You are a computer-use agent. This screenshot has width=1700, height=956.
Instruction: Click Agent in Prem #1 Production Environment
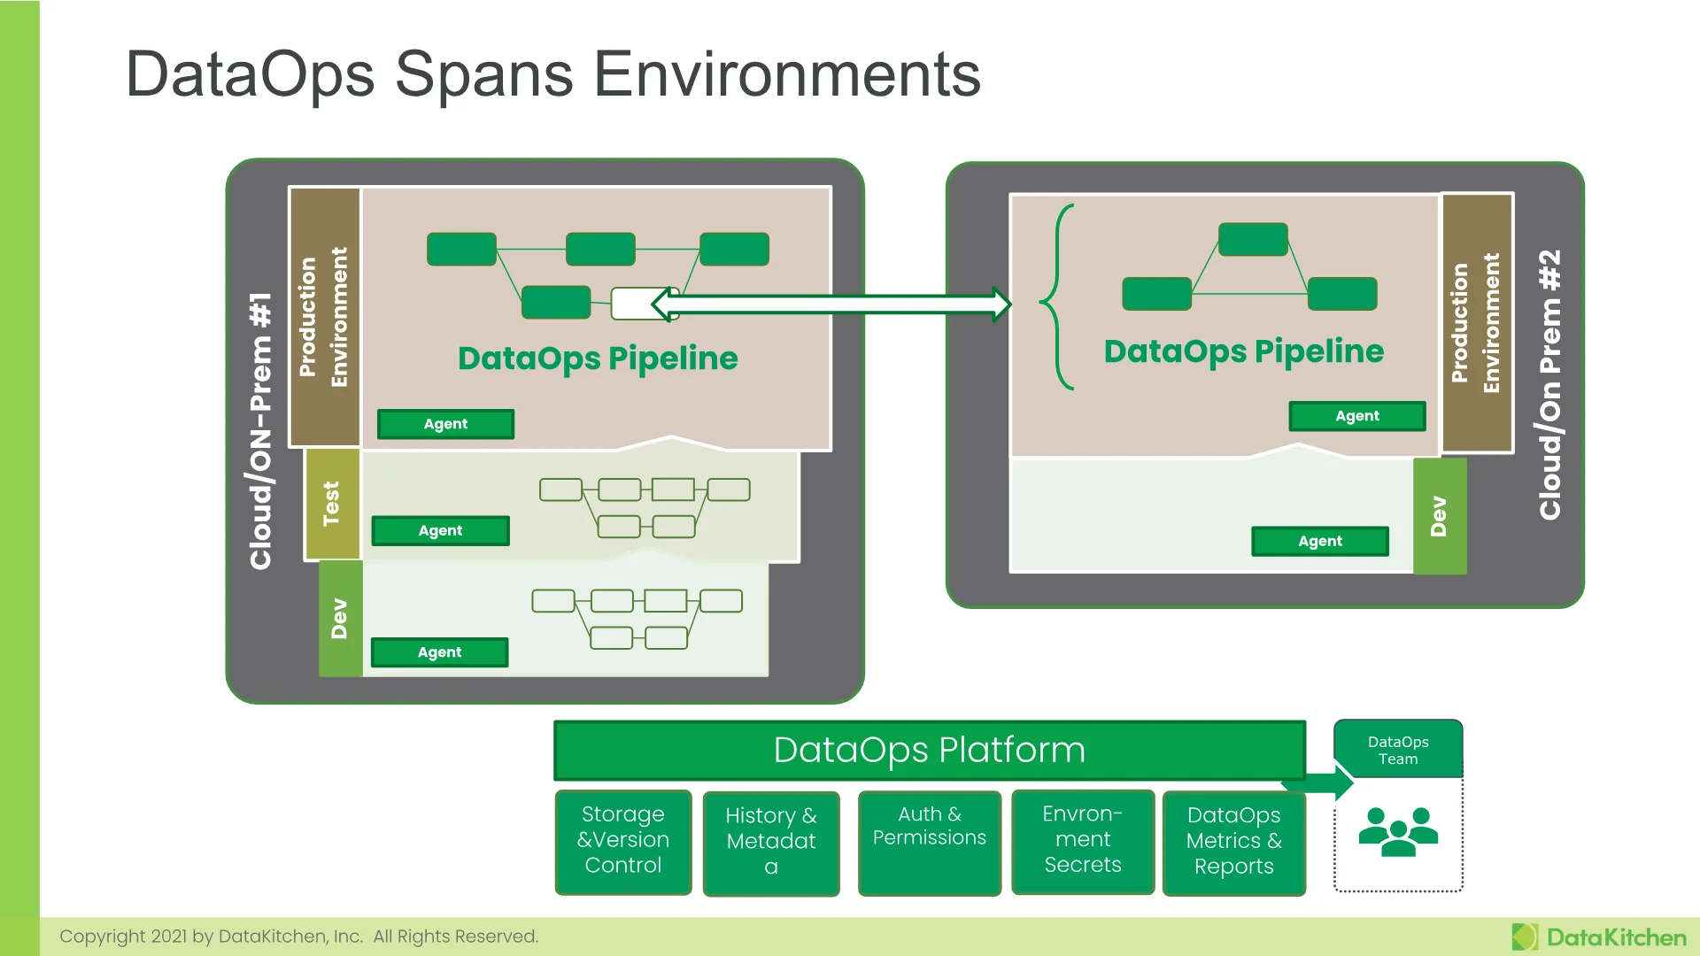tap(445, 424)
